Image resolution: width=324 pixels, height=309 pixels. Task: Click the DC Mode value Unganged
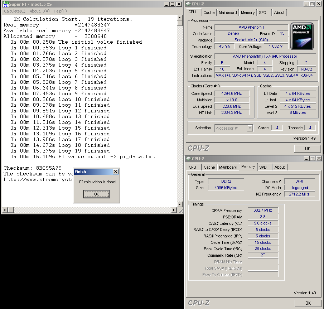coord(299,188)
